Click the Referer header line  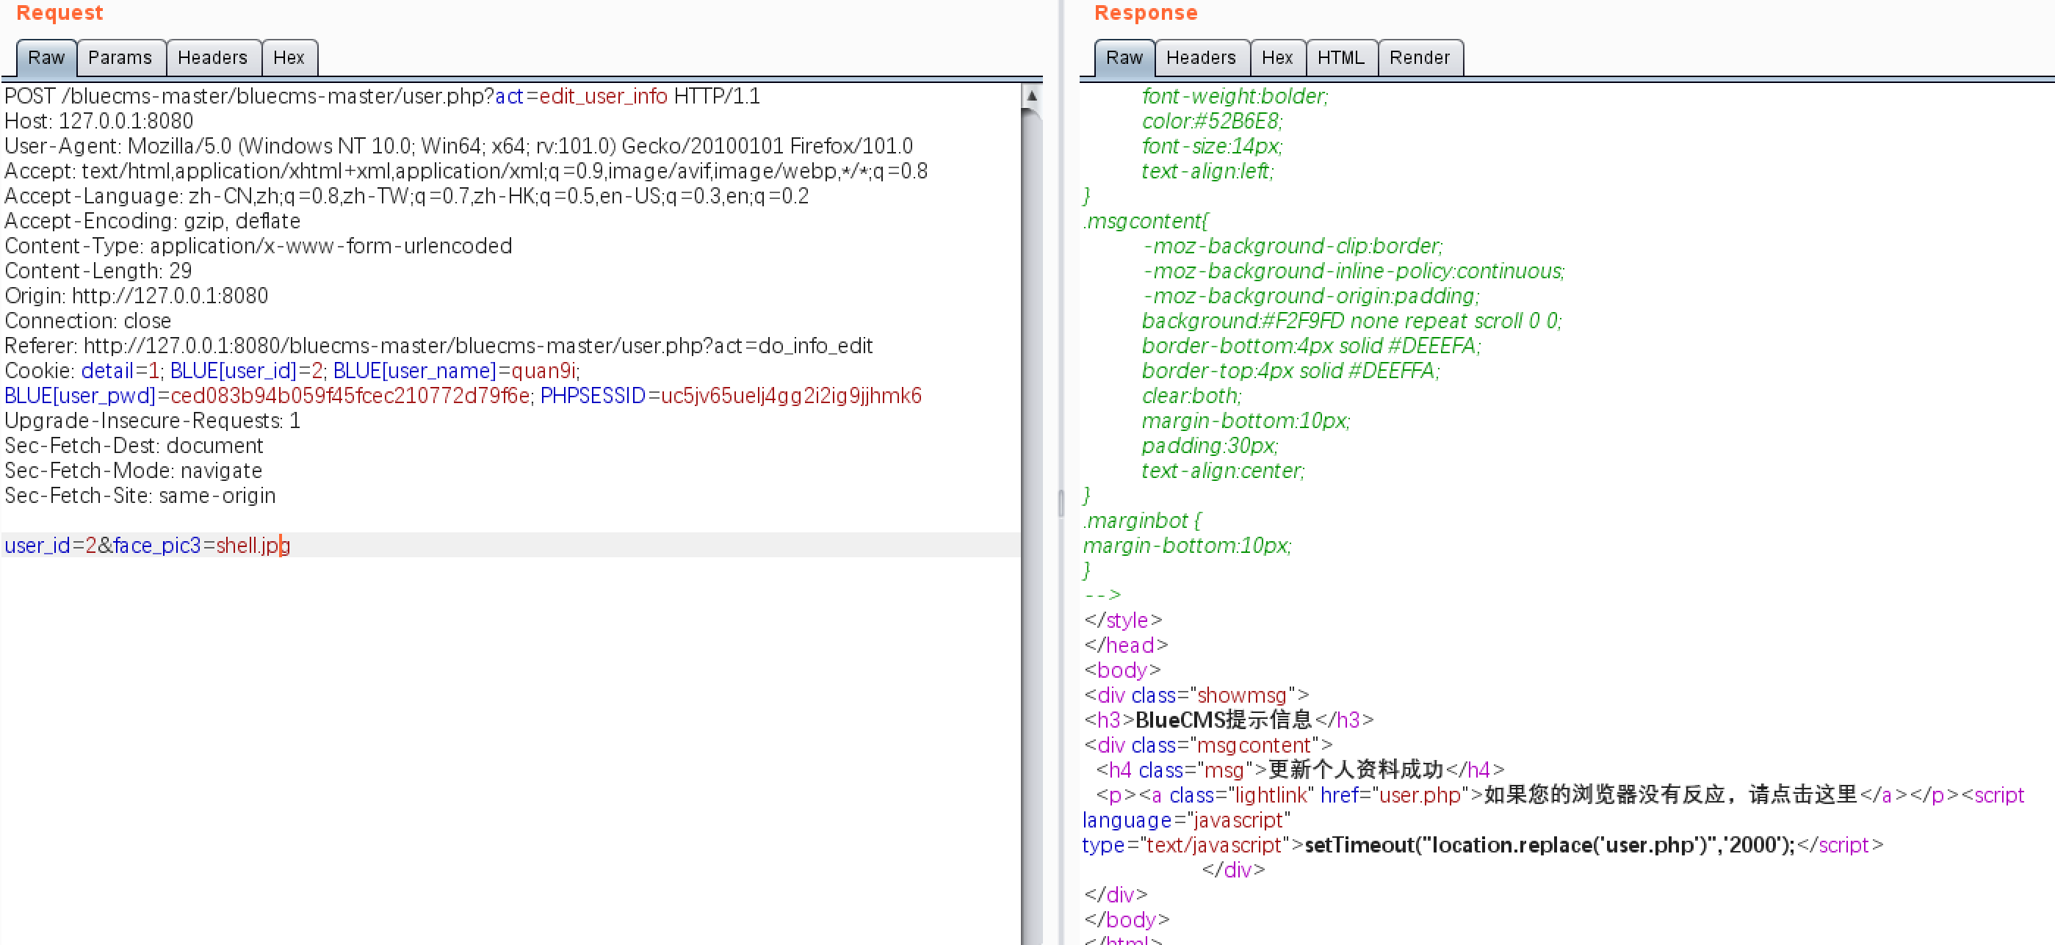[x=438, y=345]
